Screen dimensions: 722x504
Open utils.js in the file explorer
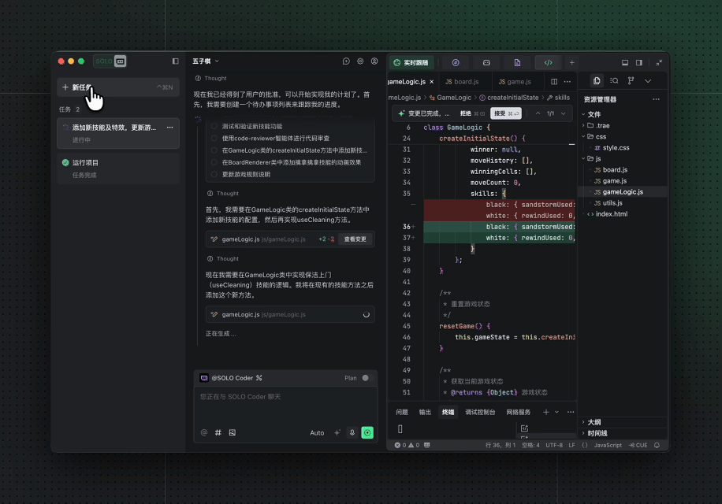[x=612, y=202]
